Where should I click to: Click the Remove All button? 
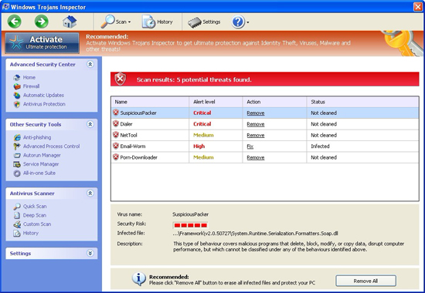[365, 281]
